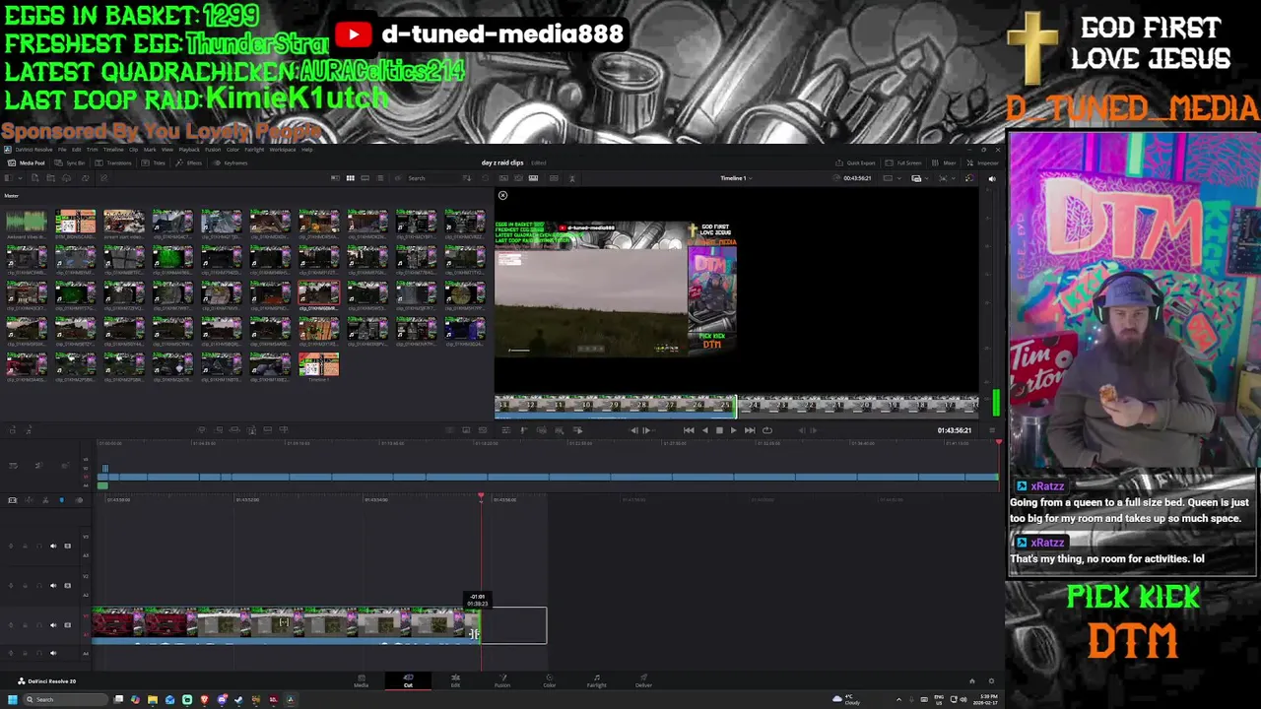Click Quick Export
The image size is (1261, 709).
point(855,162)
